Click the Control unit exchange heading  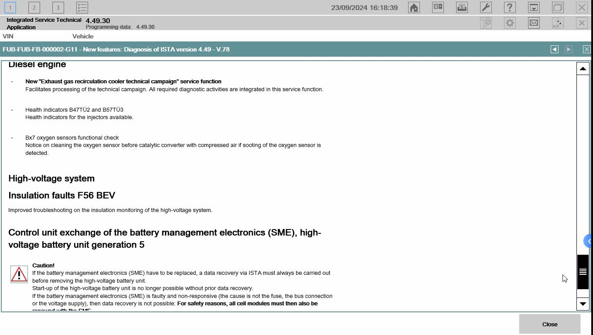[x=165, y=239]
